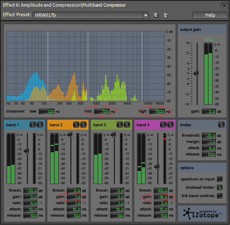Select the mid crossover 700 Hz field
This screenshot has height=225, width=230.
[x=102, y=112]
